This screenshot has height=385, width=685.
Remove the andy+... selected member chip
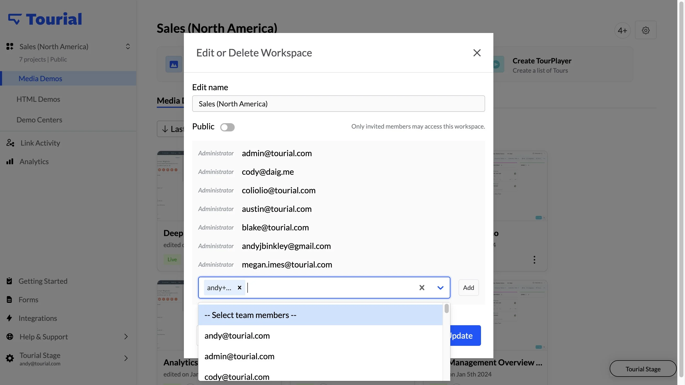click(239, 288)
